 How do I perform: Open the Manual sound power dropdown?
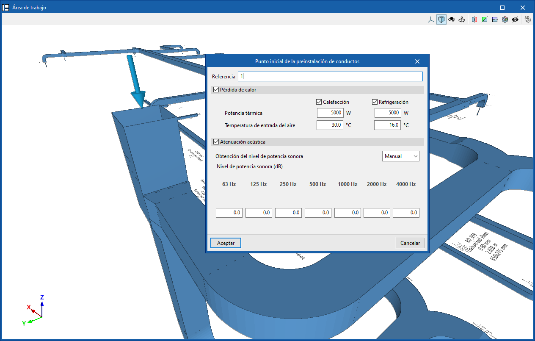pos(400,156)
